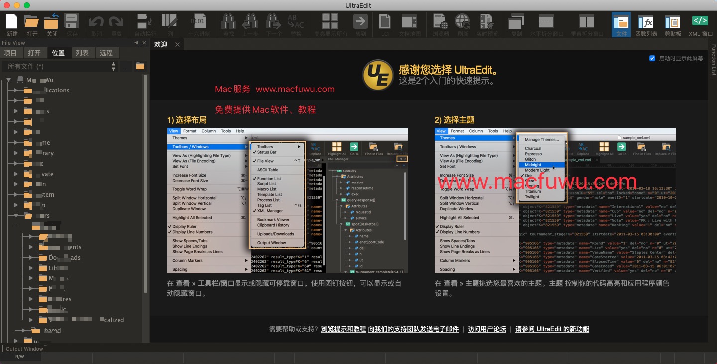
Task: Open 查找 find binoculars icon
Action: (x=228, y=25)
